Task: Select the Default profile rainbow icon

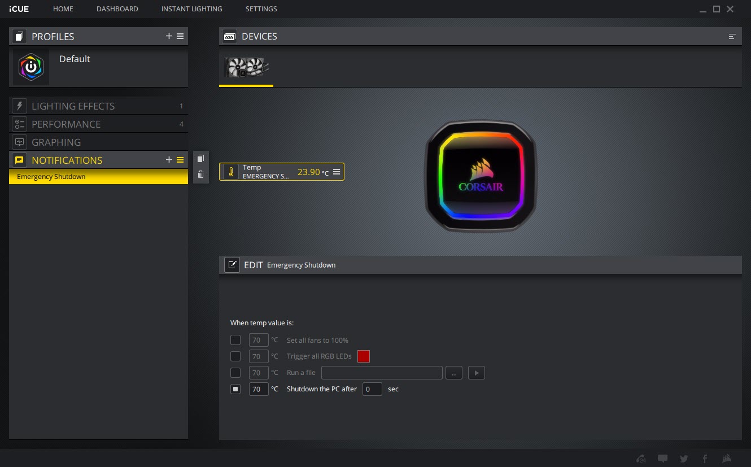Action: tap(31, 67)
